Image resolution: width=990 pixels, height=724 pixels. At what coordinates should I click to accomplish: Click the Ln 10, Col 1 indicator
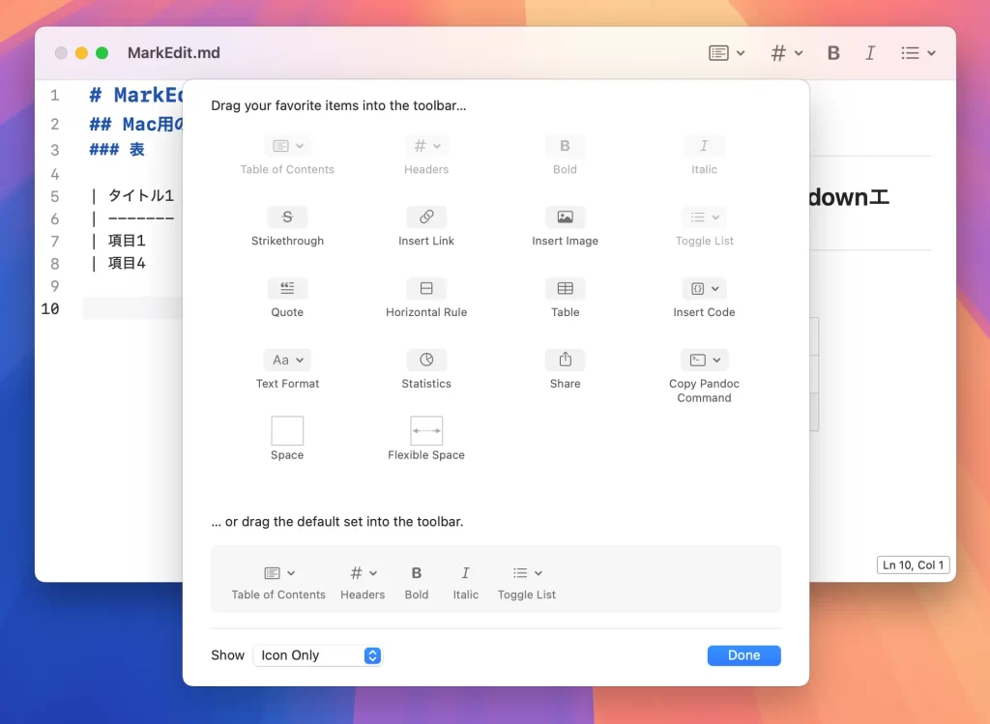[x=913, y=565]
